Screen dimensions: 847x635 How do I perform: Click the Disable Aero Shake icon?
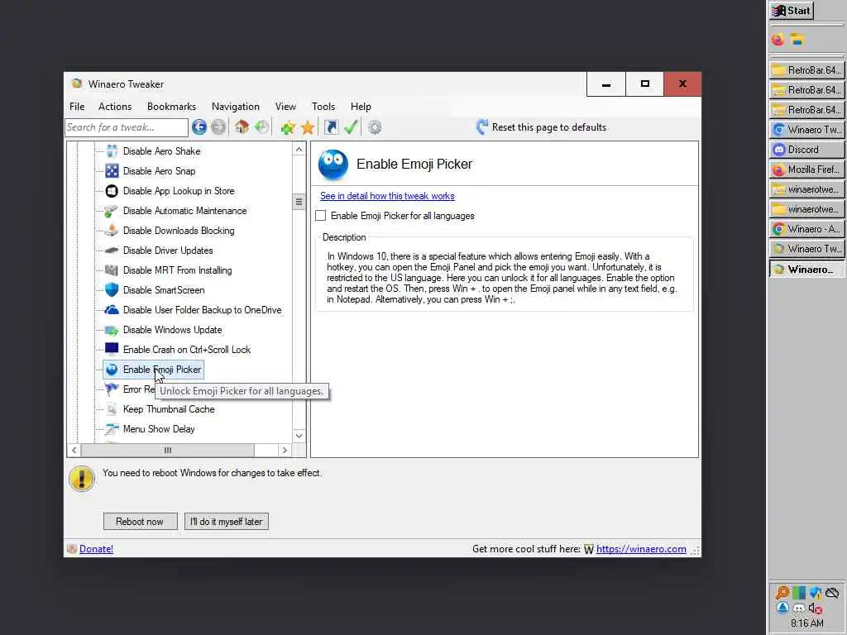[112, 151]
